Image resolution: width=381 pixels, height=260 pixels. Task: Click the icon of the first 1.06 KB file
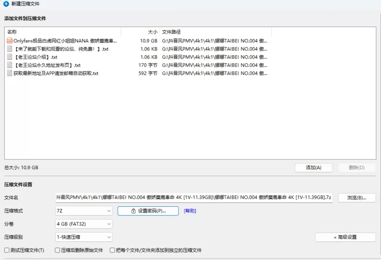(10, 49)
